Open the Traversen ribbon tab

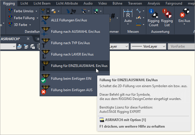click(x=135, y=3)
